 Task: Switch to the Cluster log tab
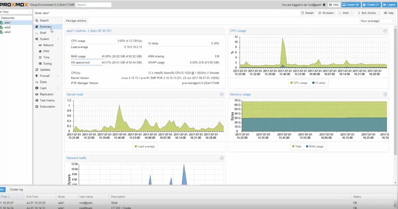point(16,189)
